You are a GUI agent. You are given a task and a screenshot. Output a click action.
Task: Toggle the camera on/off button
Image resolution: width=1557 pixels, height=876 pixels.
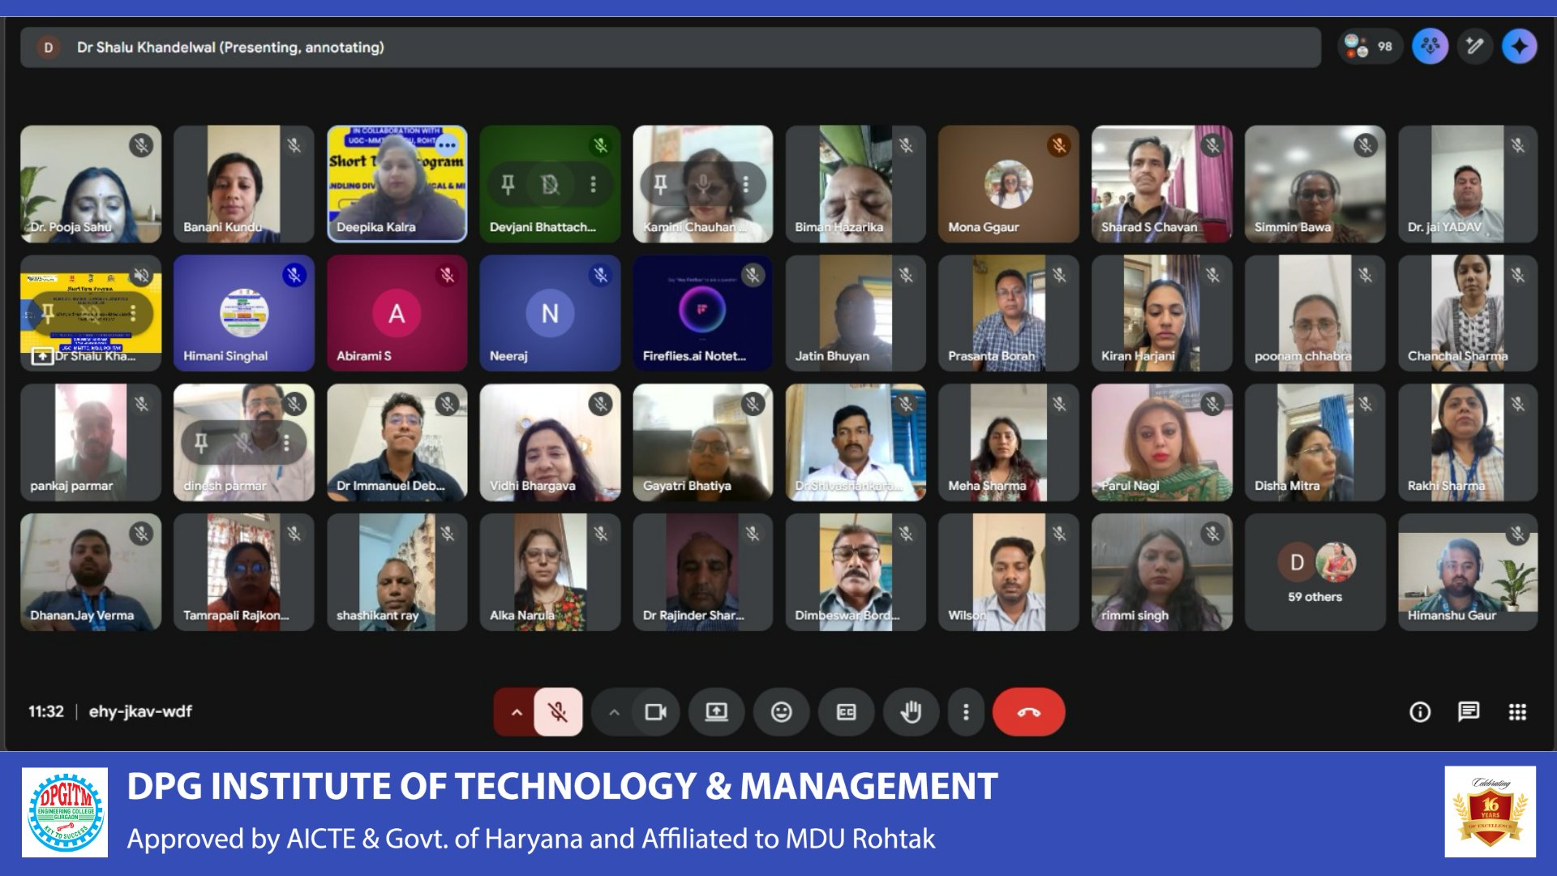655,712
